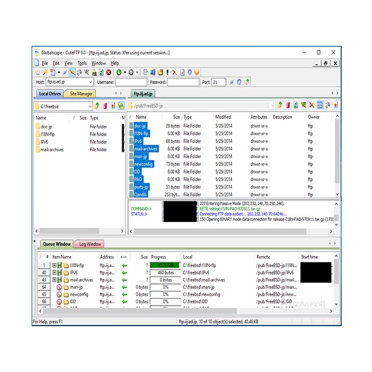The image size is (372, 372).
Task: Click the Refresh icon in main toolbar
Action: (101, 73)
